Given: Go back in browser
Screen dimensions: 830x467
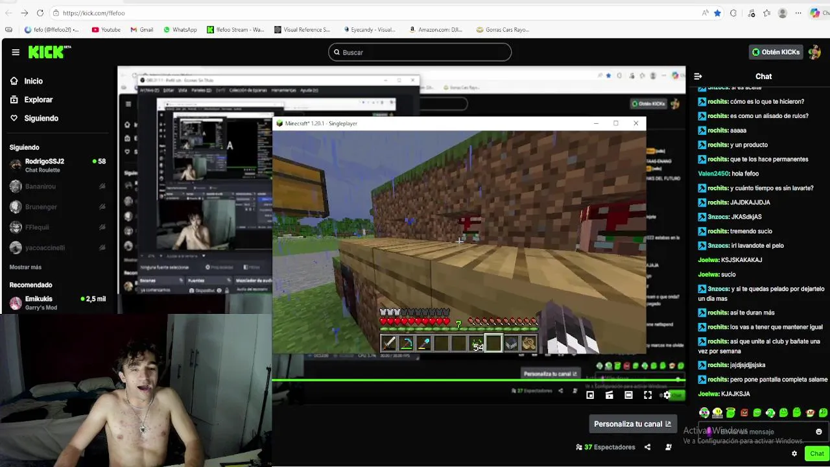Looking at the screenshot, I should (x=8, y=13).
